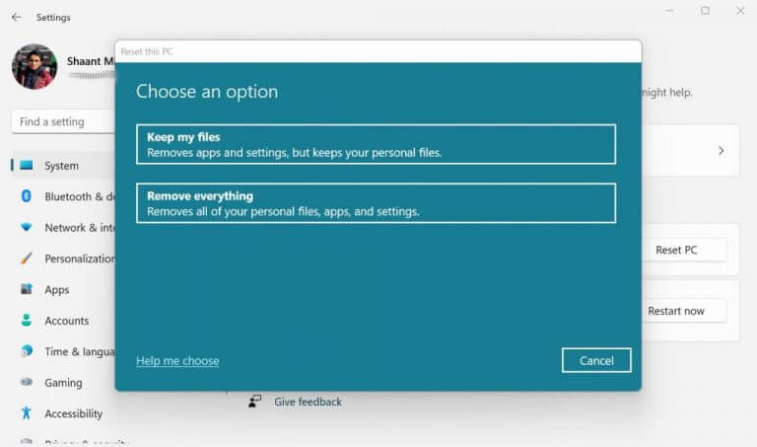
Task: Click the Accessibility figure icon
Action: [26, 413]
